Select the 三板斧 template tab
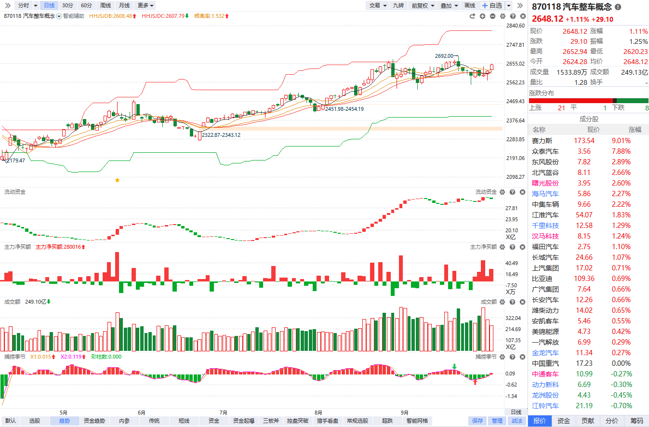Viewport: 649px width, 427px height. 271,421
